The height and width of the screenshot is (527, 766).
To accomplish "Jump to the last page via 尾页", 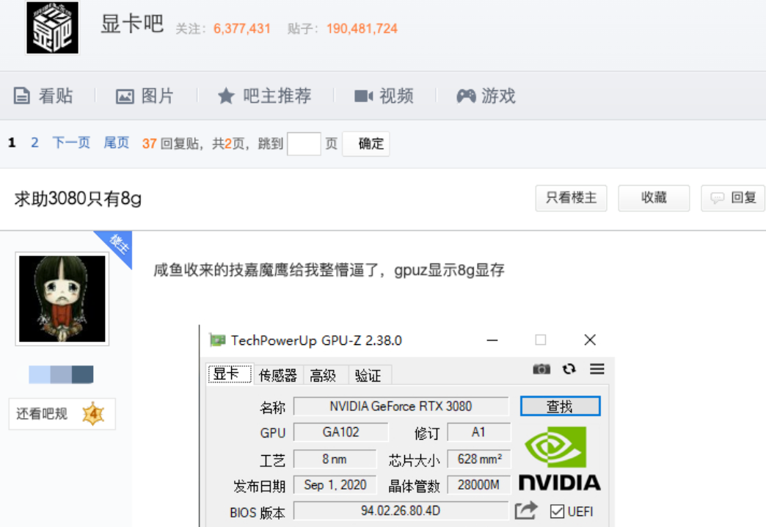I will pos(115,142).
